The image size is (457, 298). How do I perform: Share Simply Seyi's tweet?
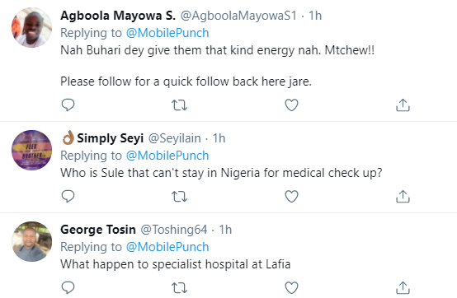pyautogui.click(x=403, y=196)
